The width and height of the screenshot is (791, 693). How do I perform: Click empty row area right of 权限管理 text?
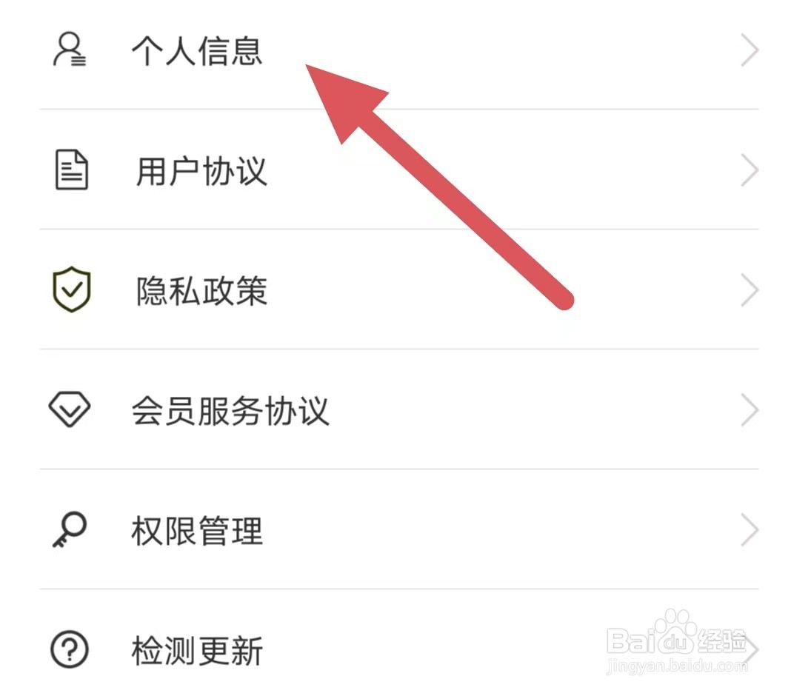[x=499, y=529]
